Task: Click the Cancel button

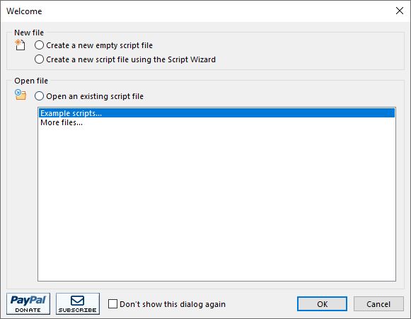Action: pyautogui.click(x=378, y=304)
